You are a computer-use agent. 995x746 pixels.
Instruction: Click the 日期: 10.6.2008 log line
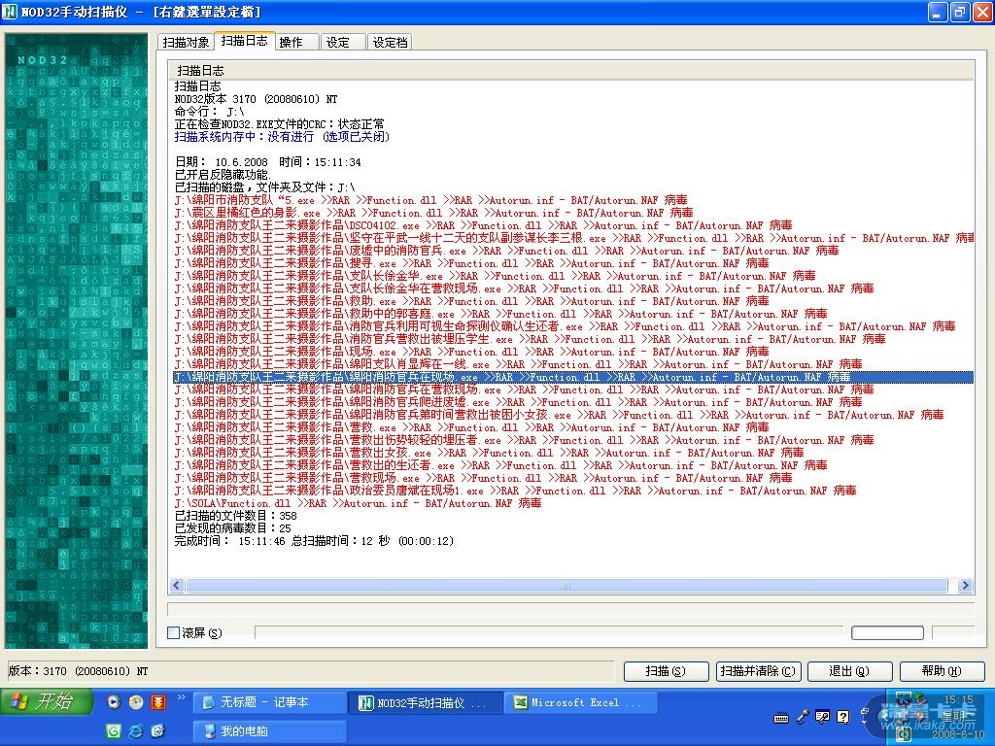click(x=268, y=162)
